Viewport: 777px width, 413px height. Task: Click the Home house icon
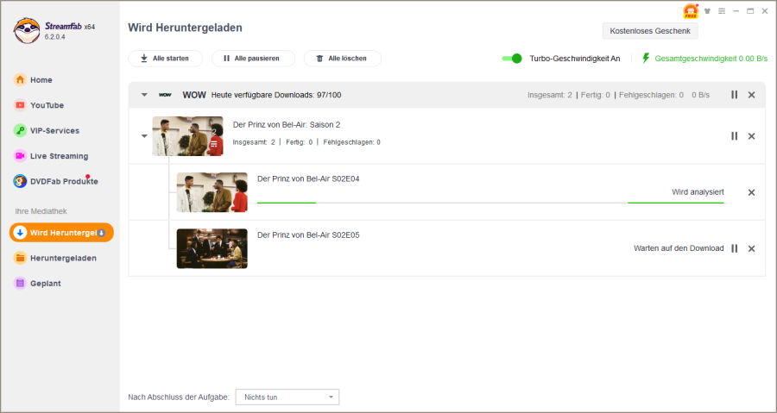point(20,79)
